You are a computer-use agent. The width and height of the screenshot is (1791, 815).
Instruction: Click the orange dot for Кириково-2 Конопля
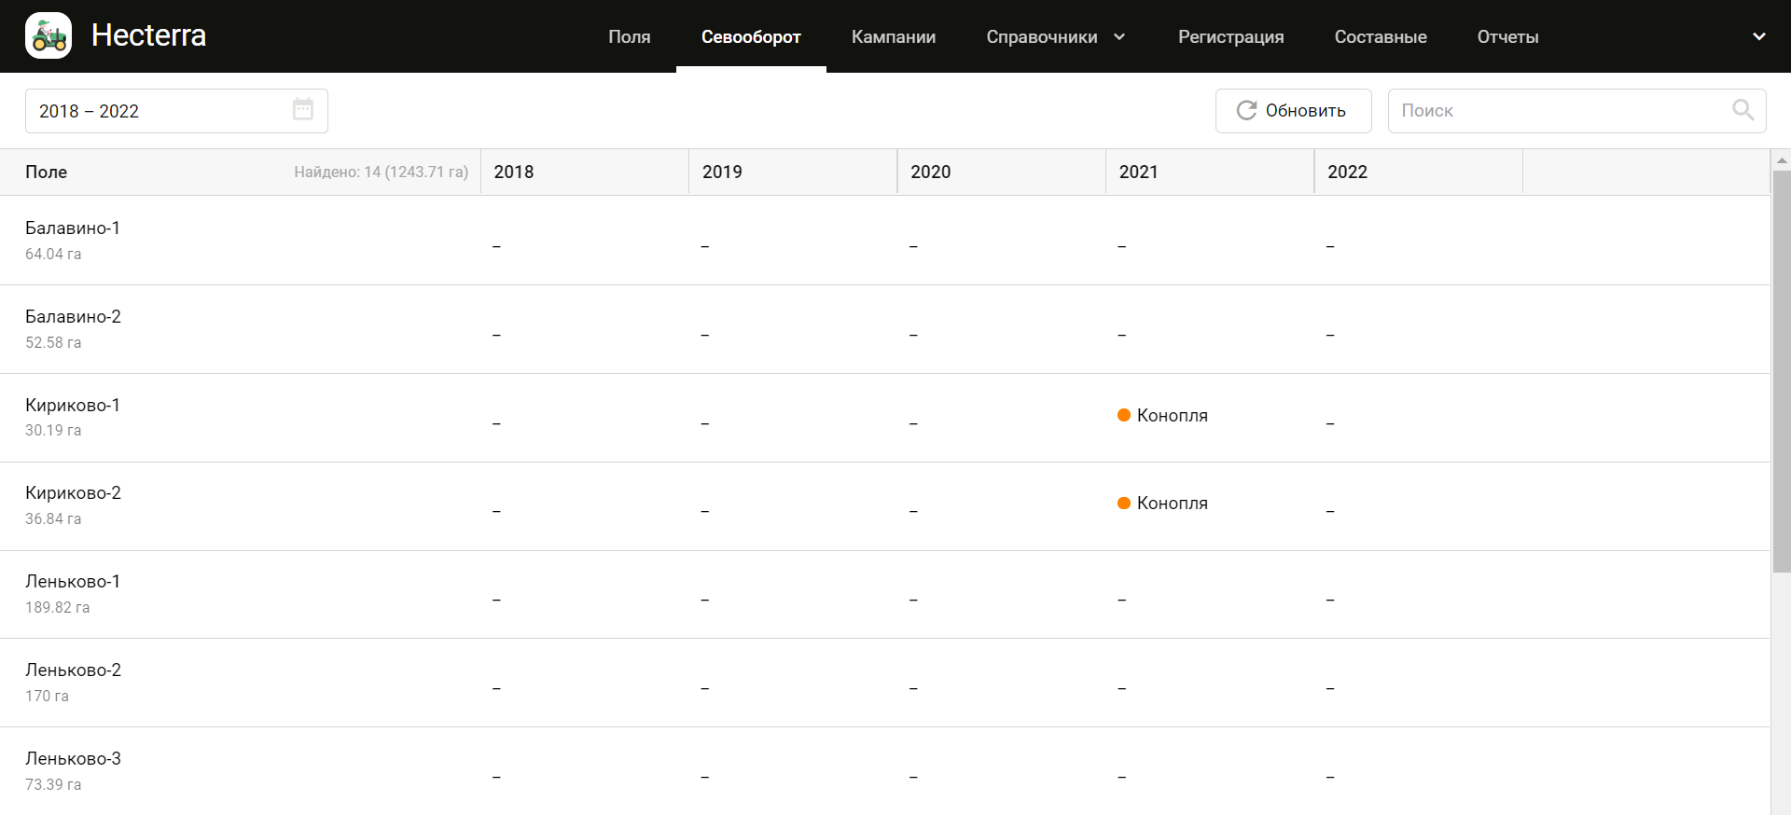pyautogui.click(x=1124, y=504)
